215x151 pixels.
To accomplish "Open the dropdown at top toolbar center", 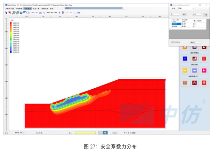I will click(x=94, y=8).
